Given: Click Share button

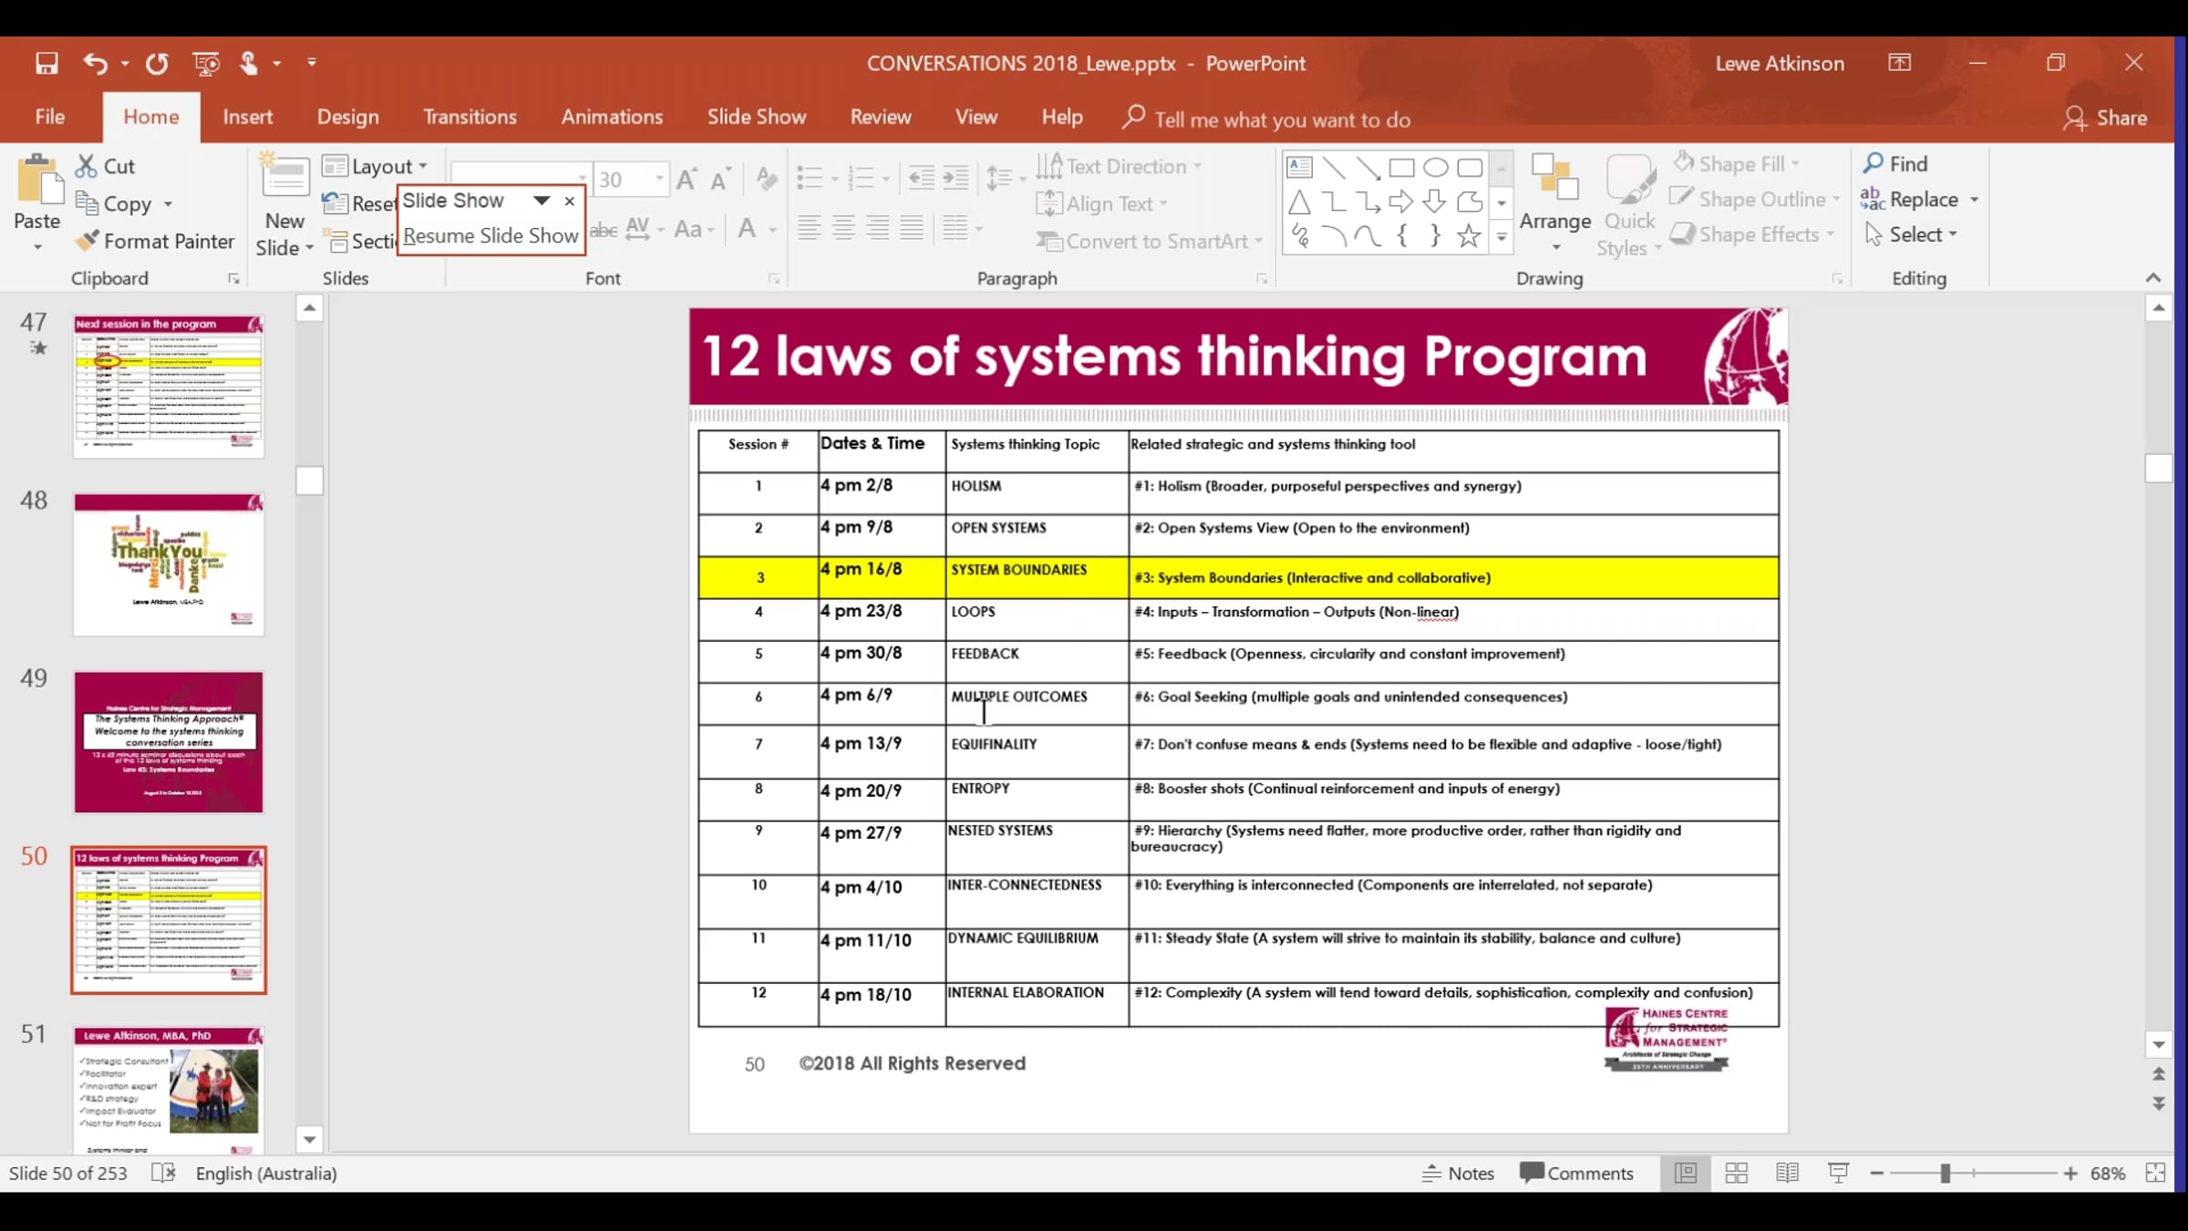Looking at the screenshot, I should point(2105,118).
